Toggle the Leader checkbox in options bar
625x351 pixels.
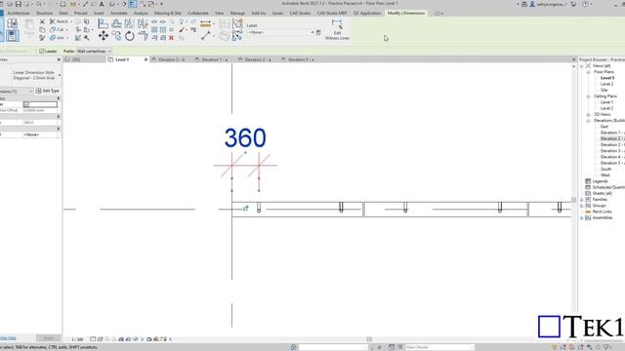41,51
